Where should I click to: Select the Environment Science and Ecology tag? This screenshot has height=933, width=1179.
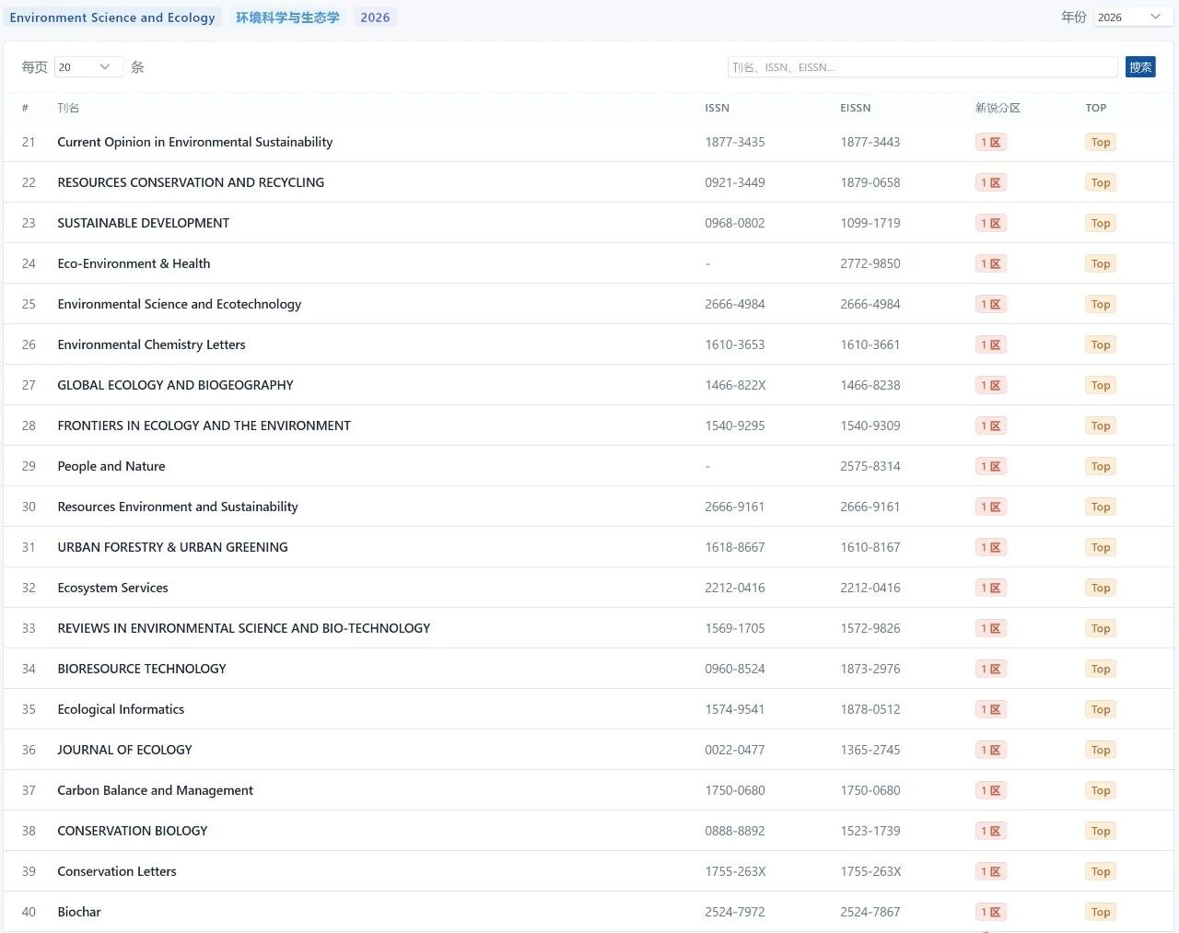[112, 17]
